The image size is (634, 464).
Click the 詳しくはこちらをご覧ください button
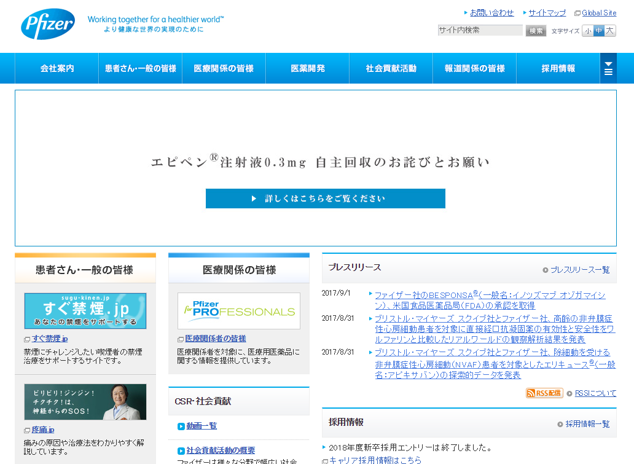pyautogui.click(x=326, y=199)
